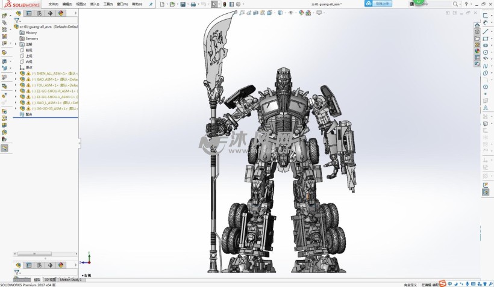Open SOLIDWORKS Resources home tab in task pane
The width and height of the screenshot is (494, 287).
(477, 25)
